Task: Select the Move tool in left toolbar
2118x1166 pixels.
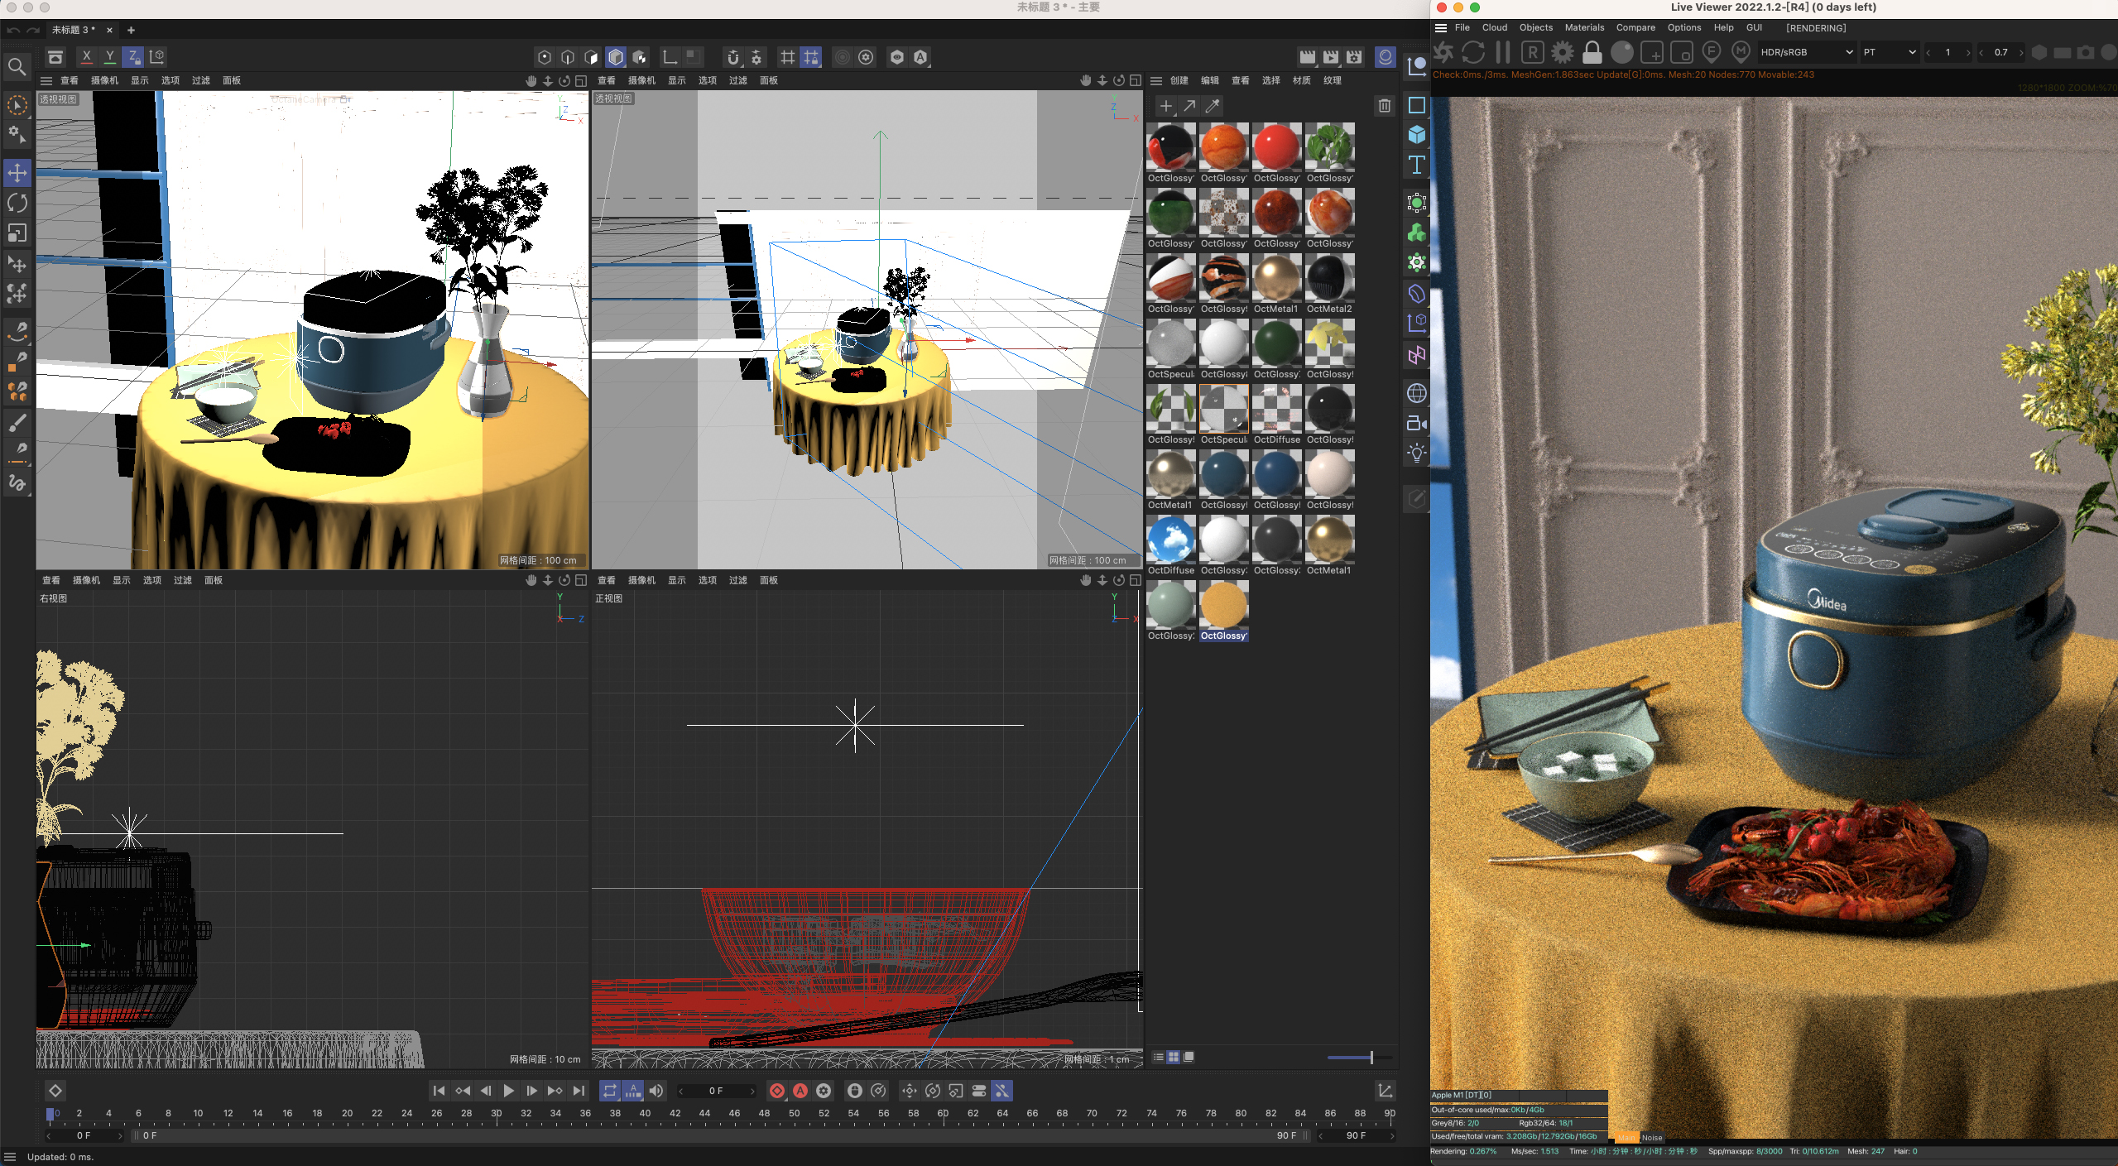Action: [x=17, y=173]
